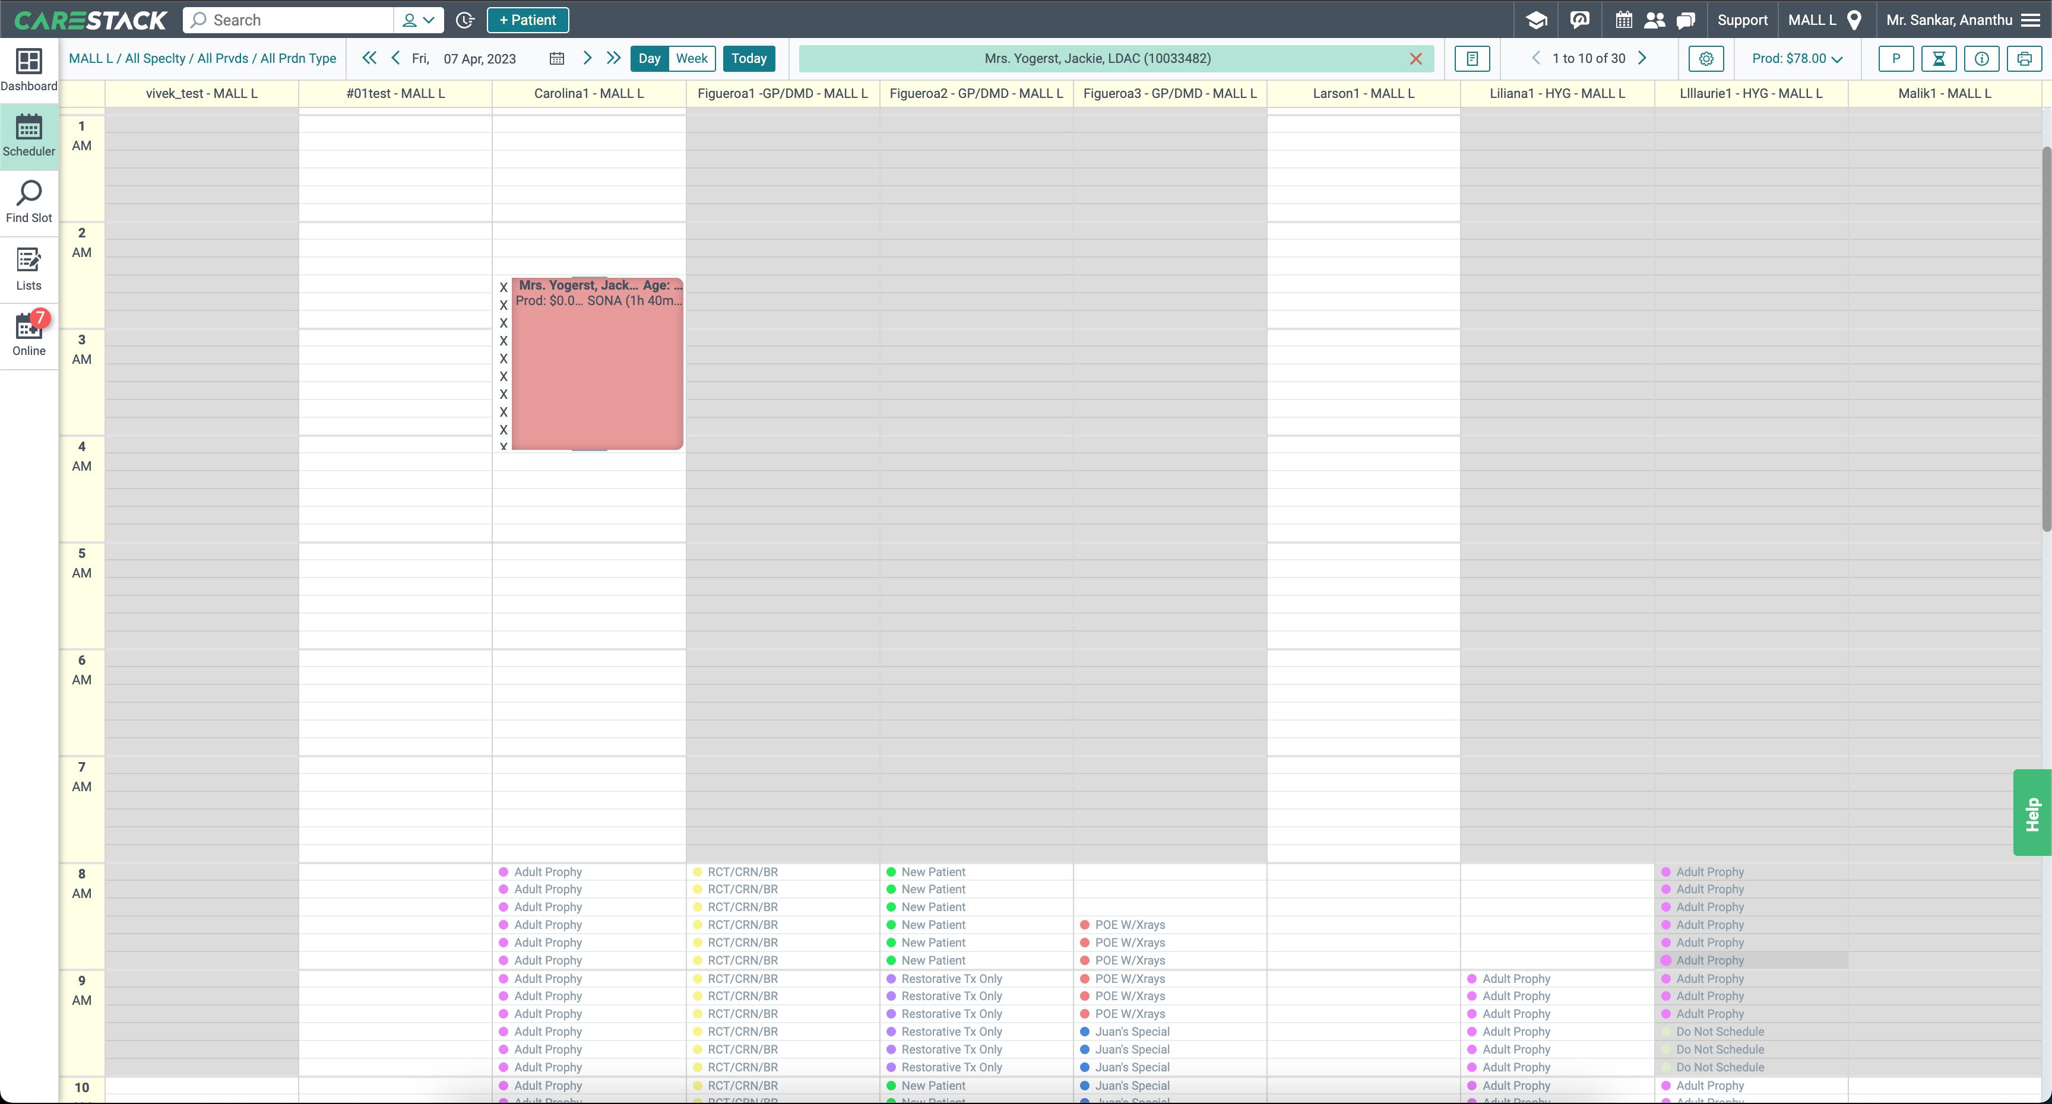This screenshot has width=2052, height=1104.
Task: Click the Mr. Sankar, Ananthu user name
Action: [x=1949, y=20]
